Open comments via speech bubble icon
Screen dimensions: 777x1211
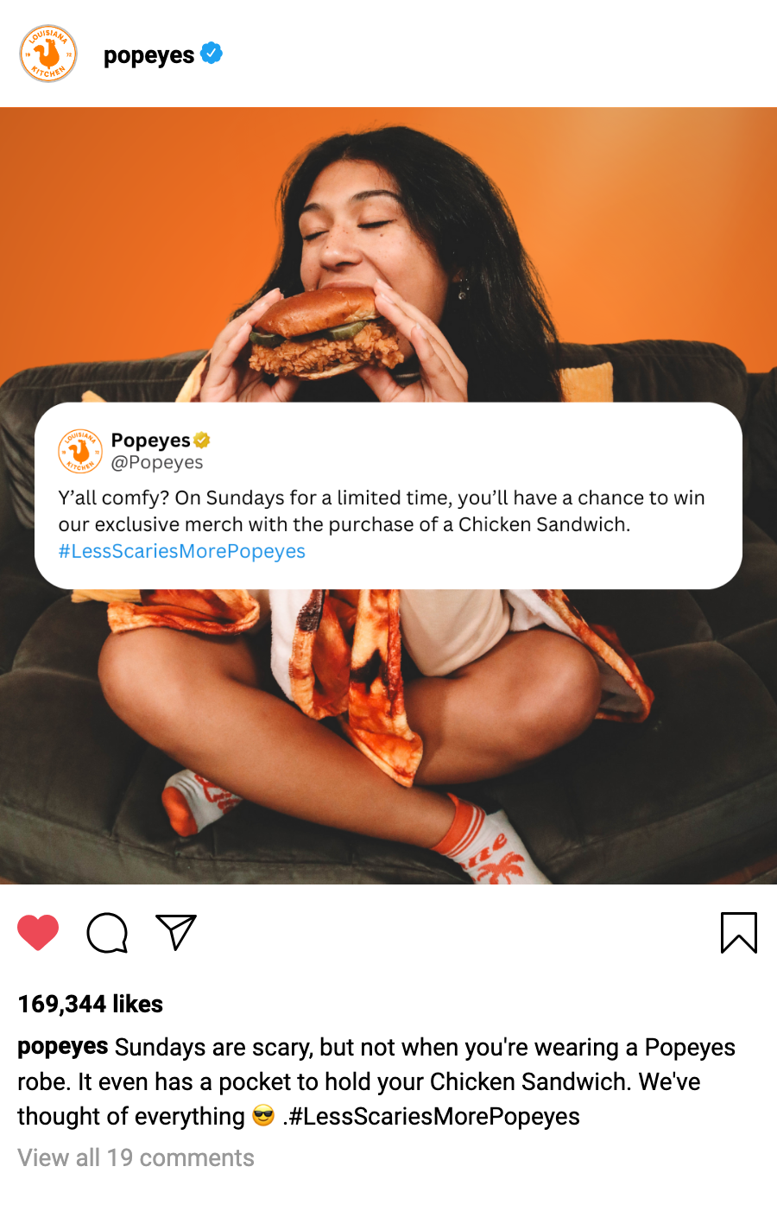(x=107, y=933)
